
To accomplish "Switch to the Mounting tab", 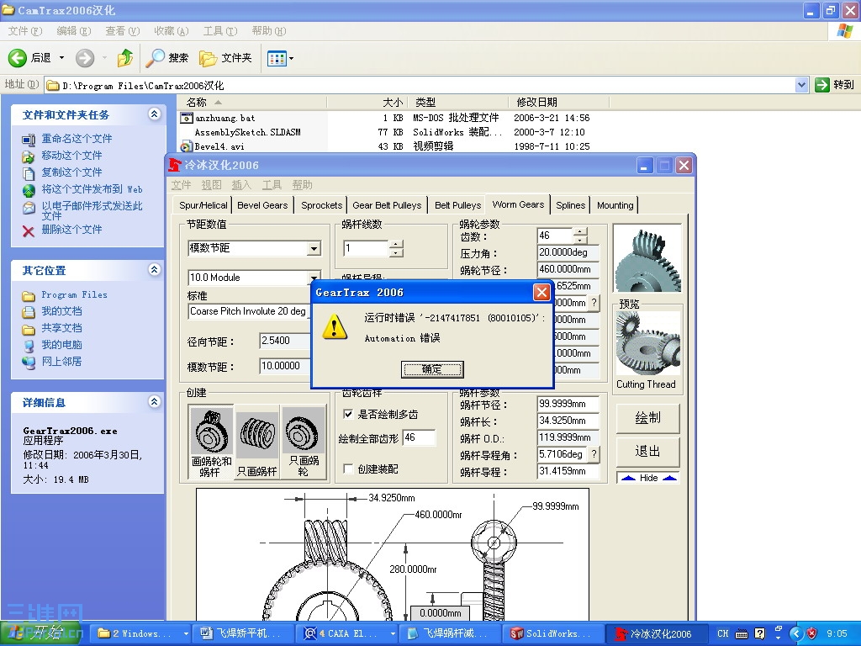I will tap(615, 205).
